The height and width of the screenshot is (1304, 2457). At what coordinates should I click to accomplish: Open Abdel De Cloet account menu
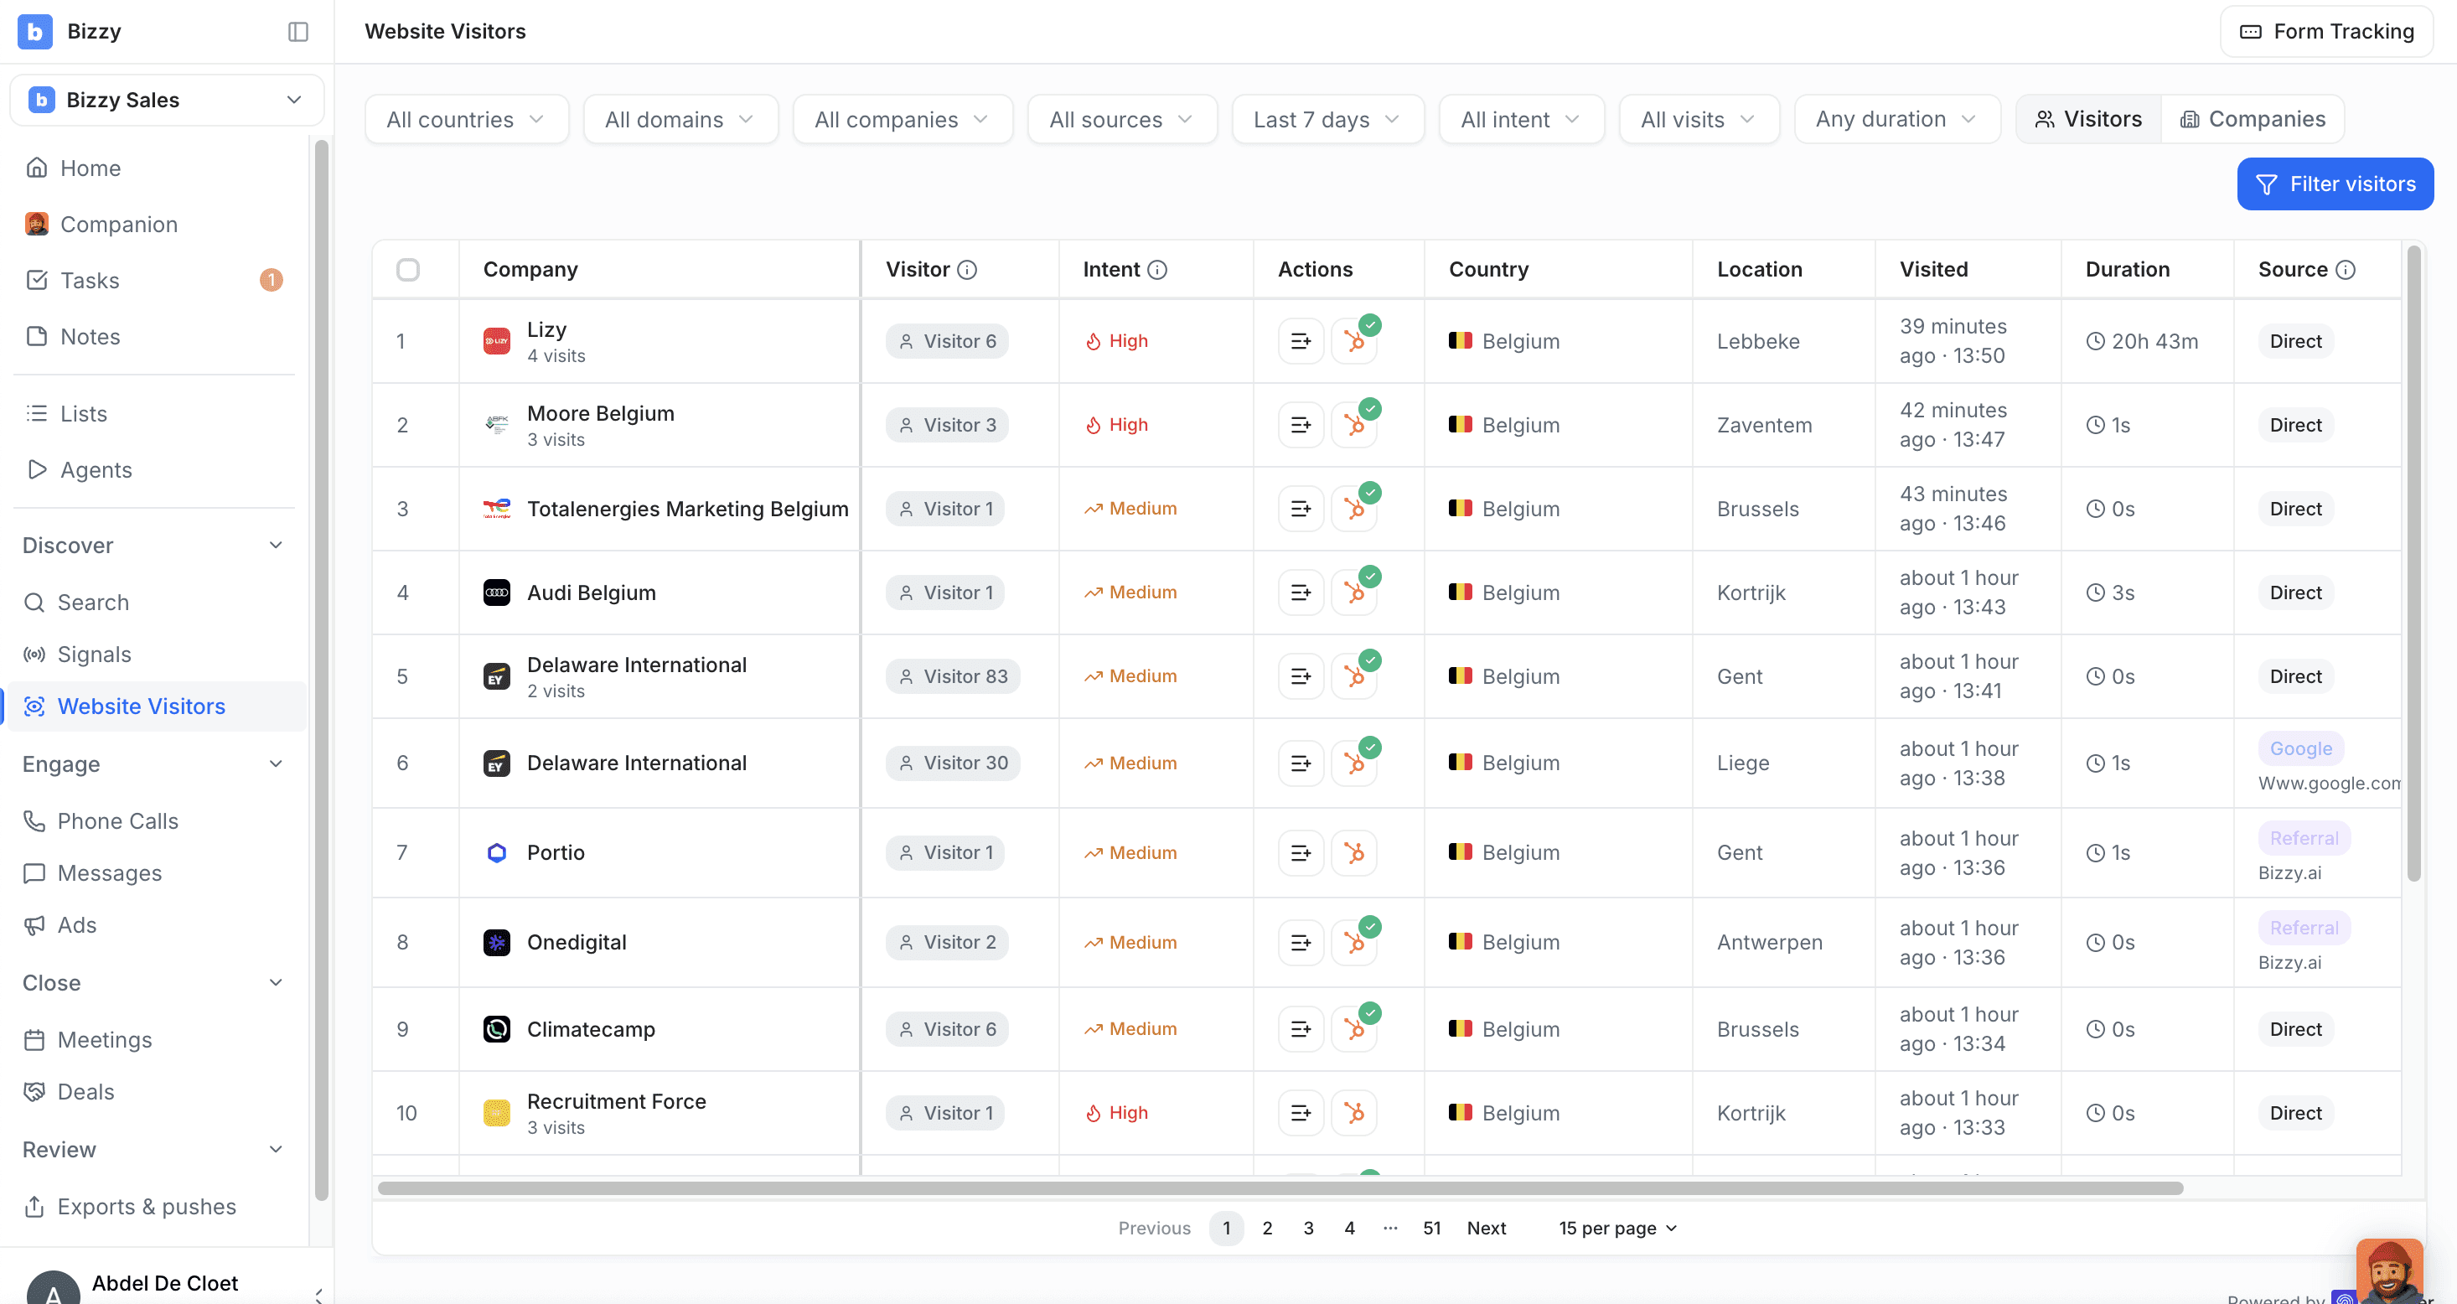pyautogui.click(x=167, y=1284)
